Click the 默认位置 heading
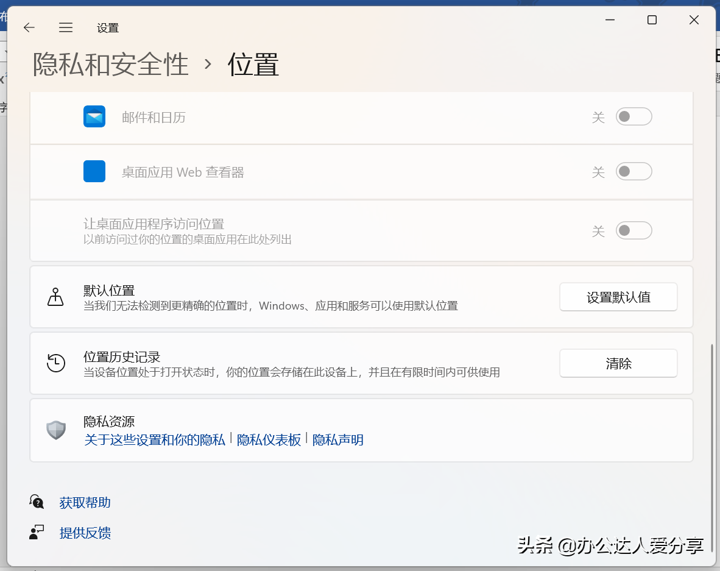The image size is (720, 571). point(109,290)
